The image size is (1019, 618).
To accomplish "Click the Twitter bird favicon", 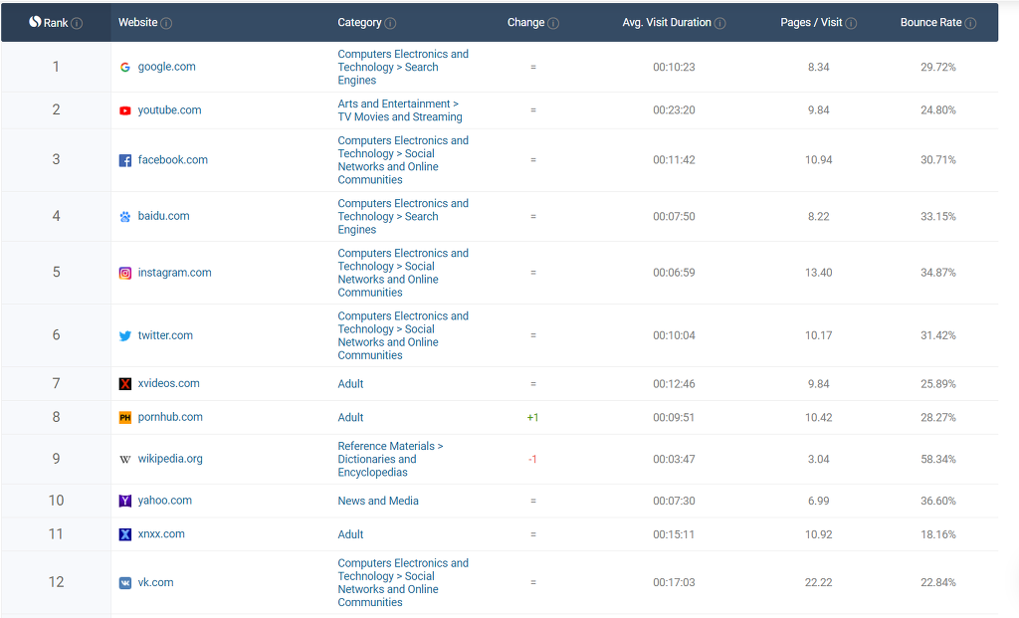I will [125, 336].
